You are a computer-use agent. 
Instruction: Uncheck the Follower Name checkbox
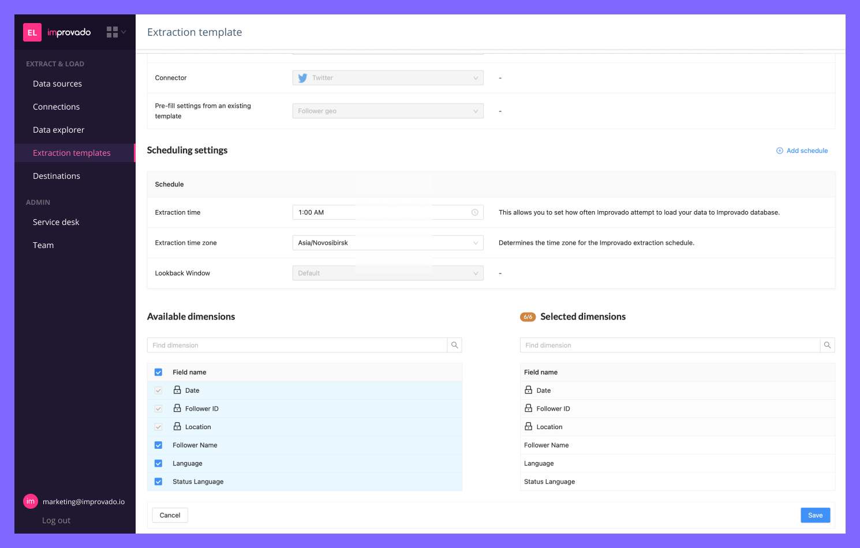[x=159, y=445]
